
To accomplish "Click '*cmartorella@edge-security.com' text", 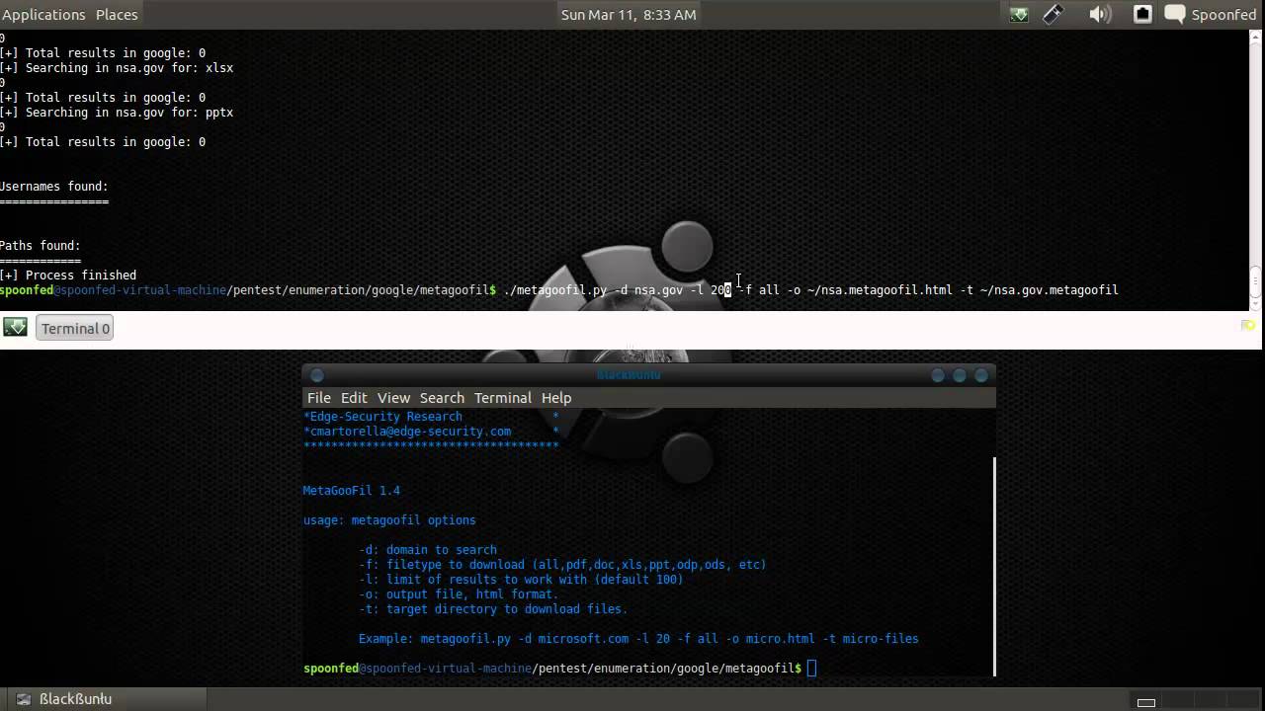I will [407, 432].
